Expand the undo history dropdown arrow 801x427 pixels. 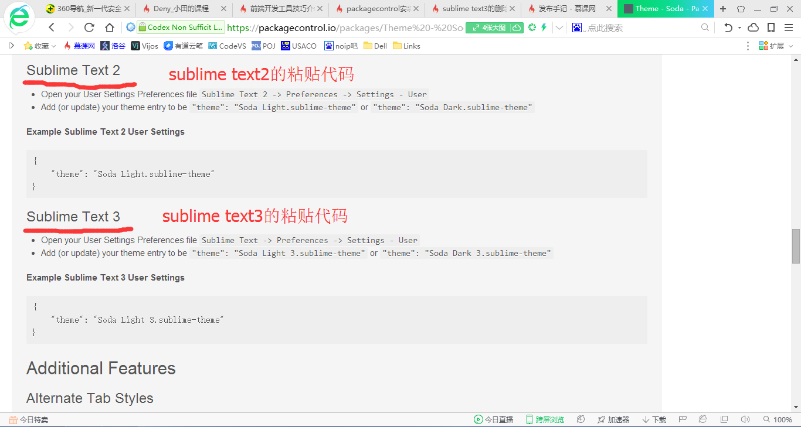pyautogui.click(x=740, y=28)
